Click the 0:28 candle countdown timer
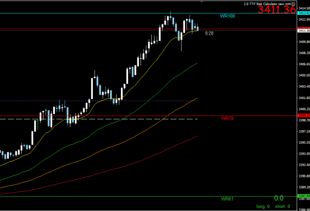310x211 pixels. coord(209,33)
